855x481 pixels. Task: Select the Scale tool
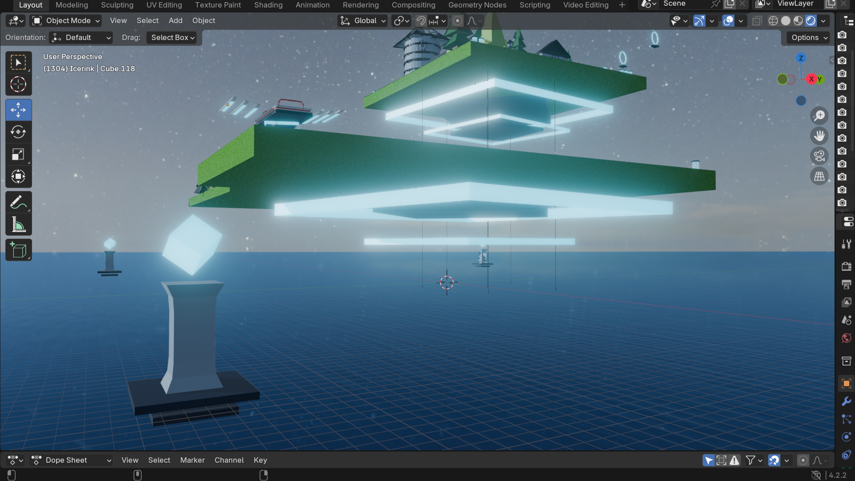tap(18, 155)
